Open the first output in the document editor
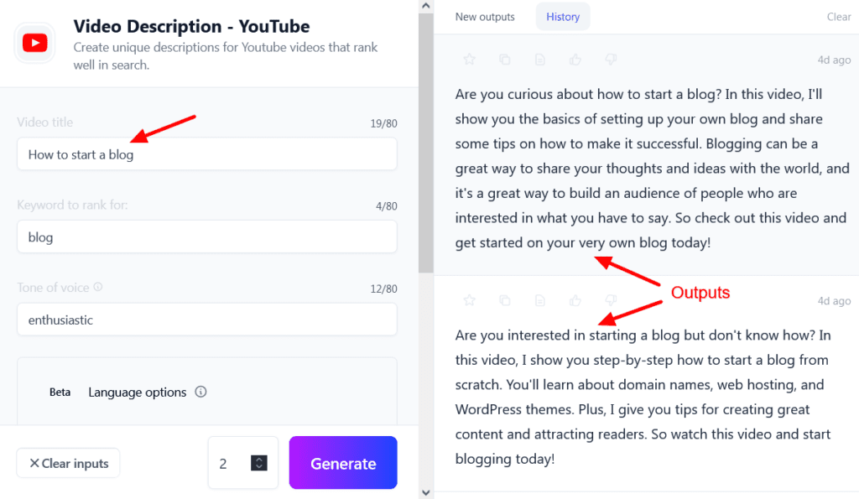The image size is (859, 499). (x=540, y=60)
